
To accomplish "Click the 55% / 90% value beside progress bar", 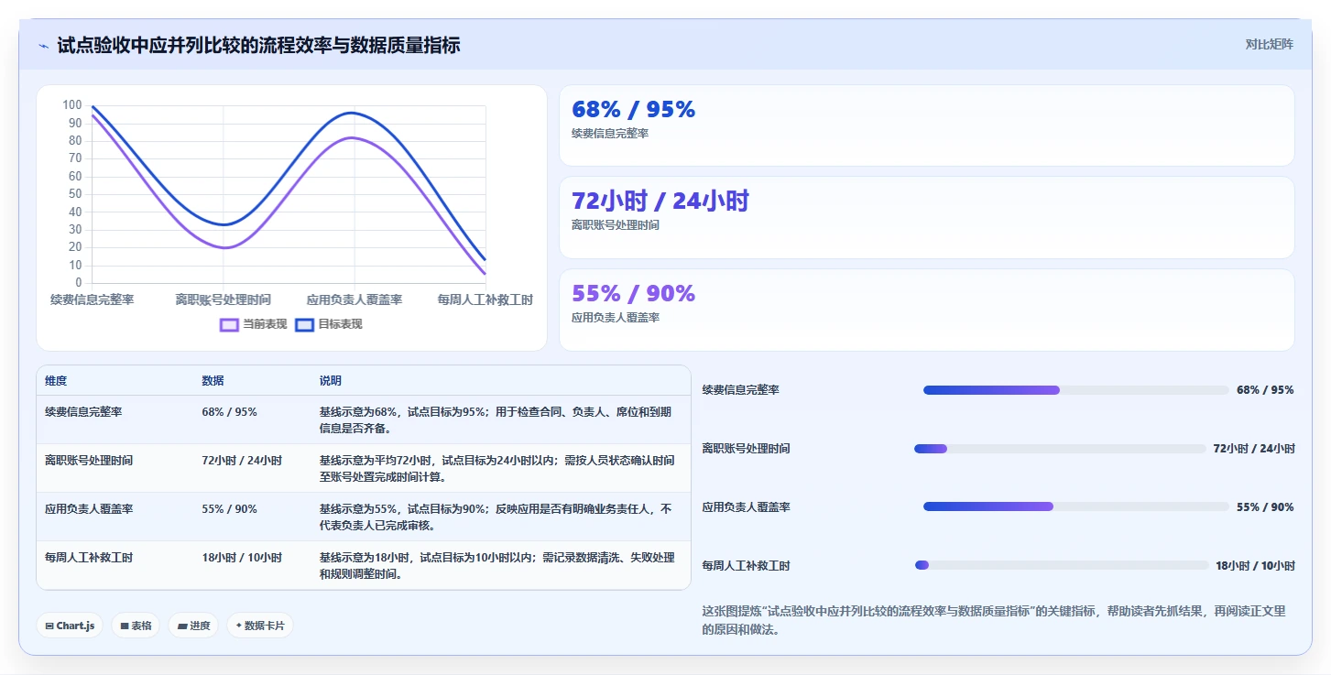I will (x=1265, y=506).
